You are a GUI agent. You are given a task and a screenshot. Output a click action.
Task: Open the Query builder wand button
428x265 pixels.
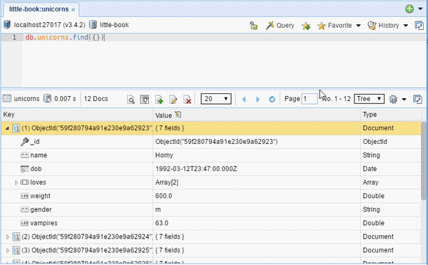(x=280, y=26)
